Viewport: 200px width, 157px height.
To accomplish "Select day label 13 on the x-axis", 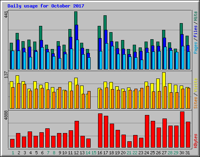I will (x=82, y=153).
